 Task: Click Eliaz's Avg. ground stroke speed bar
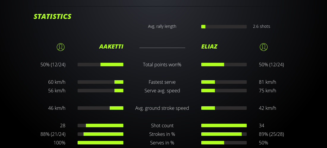point(224,108)
